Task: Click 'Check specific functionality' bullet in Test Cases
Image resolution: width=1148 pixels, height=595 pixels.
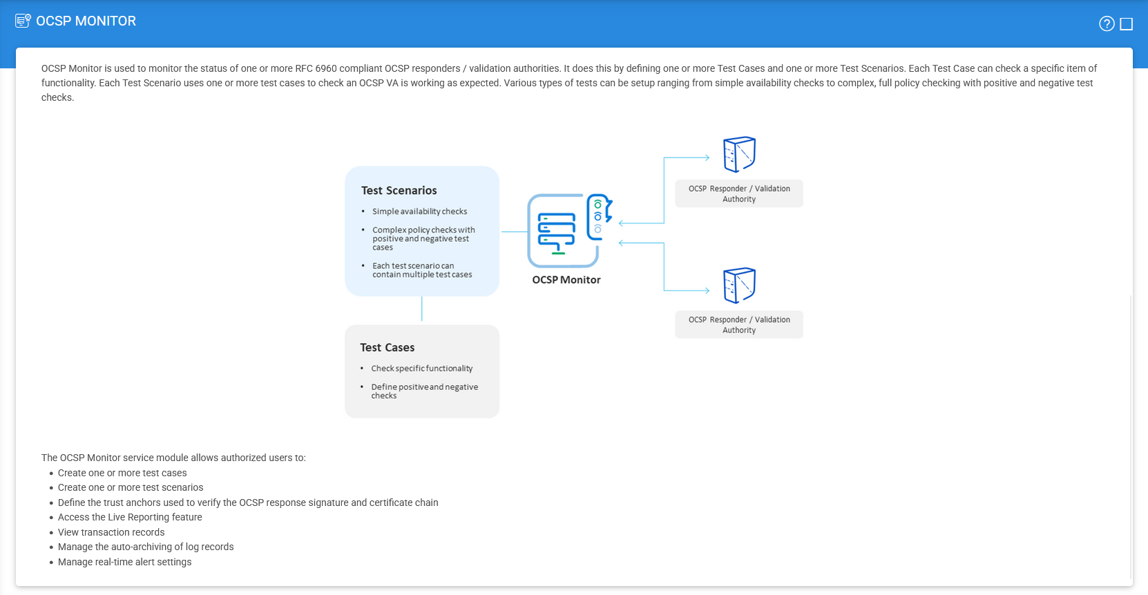Action: pyautogui.click(x=421, y=369)
